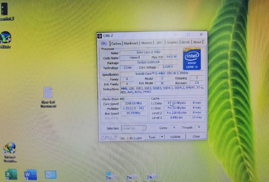Click the Revision value C0

tap(197, 83)
